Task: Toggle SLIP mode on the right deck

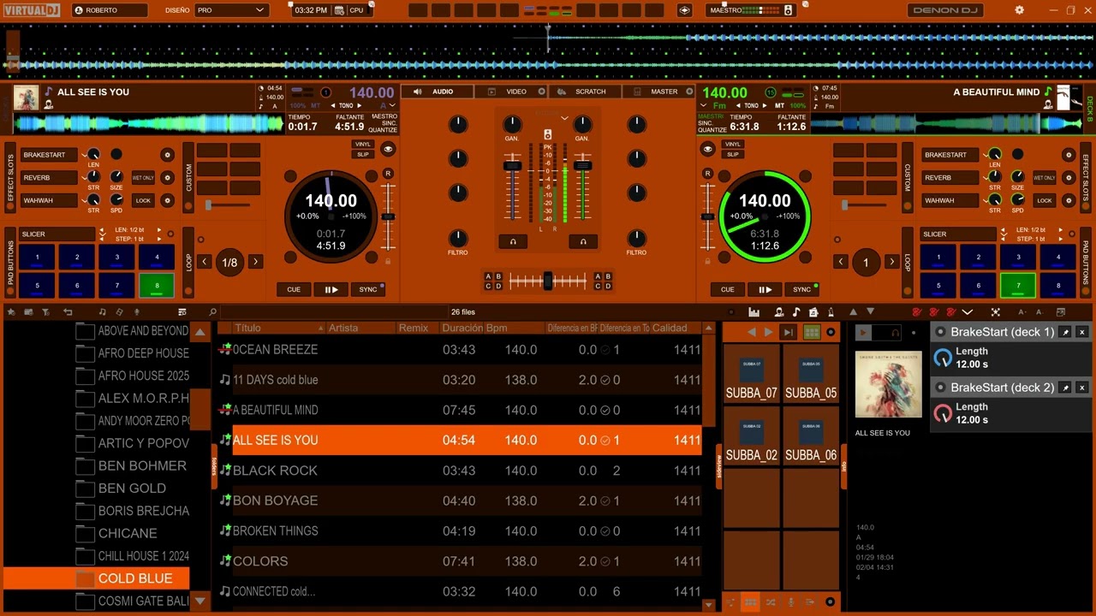Action: tap(732, 154)
